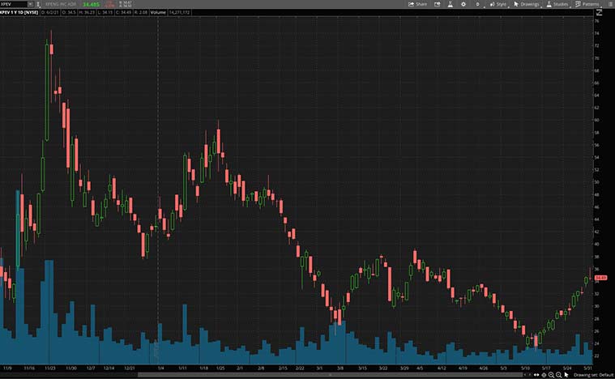Open the Style menu

click(498, 4)
